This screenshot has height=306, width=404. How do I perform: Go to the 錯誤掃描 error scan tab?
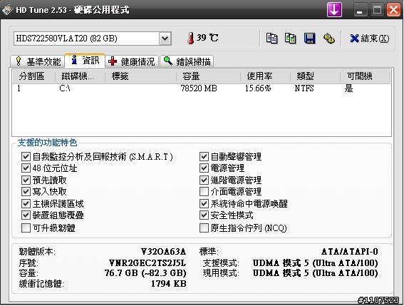coord(187,61)
